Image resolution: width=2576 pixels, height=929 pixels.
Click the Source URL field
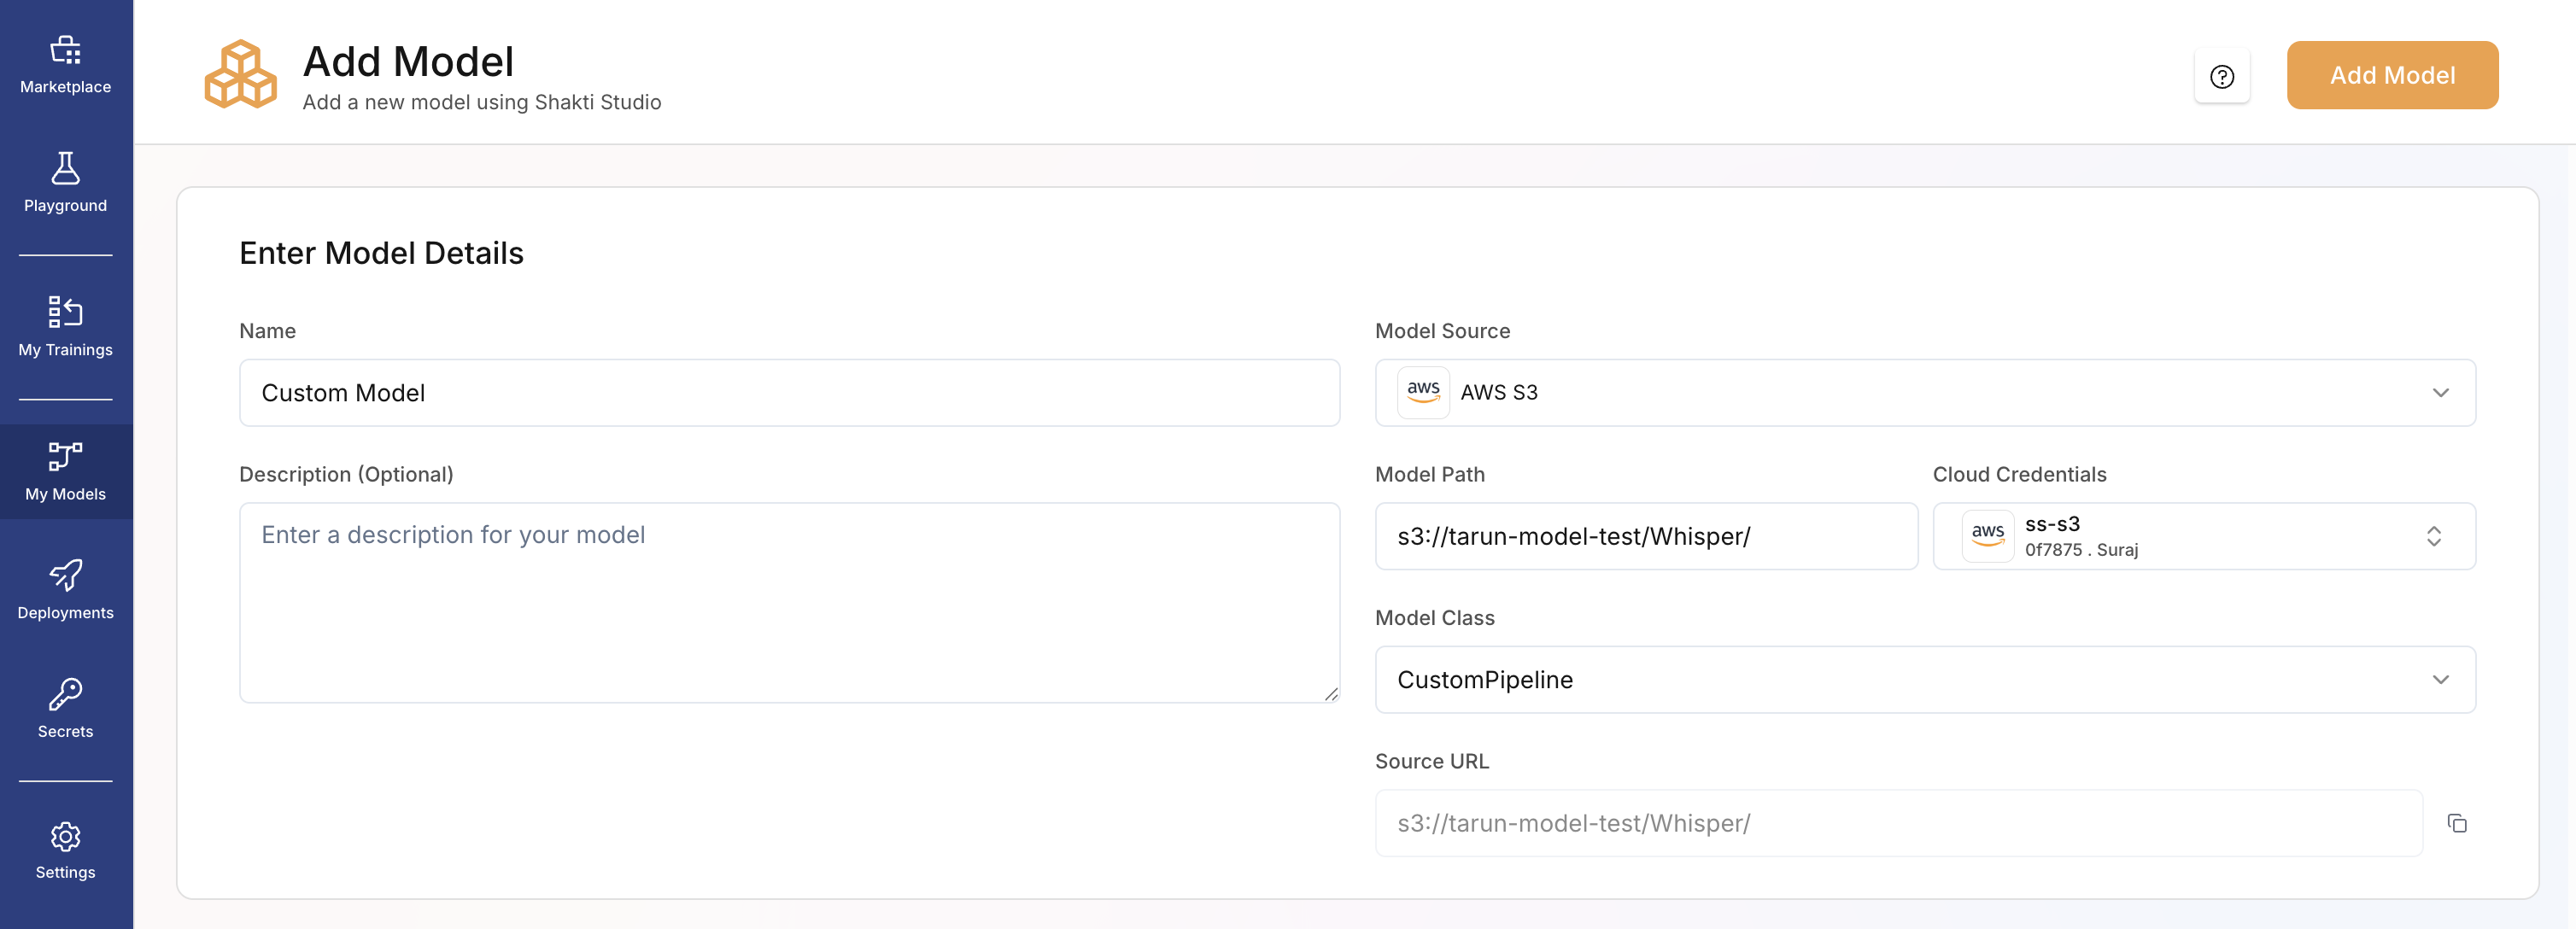(1897, 823)
